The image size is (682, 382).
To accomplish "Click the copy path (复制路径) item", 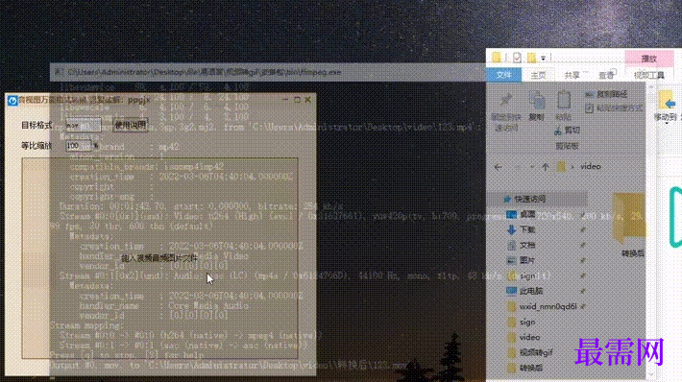I will (x=606, y=94).
